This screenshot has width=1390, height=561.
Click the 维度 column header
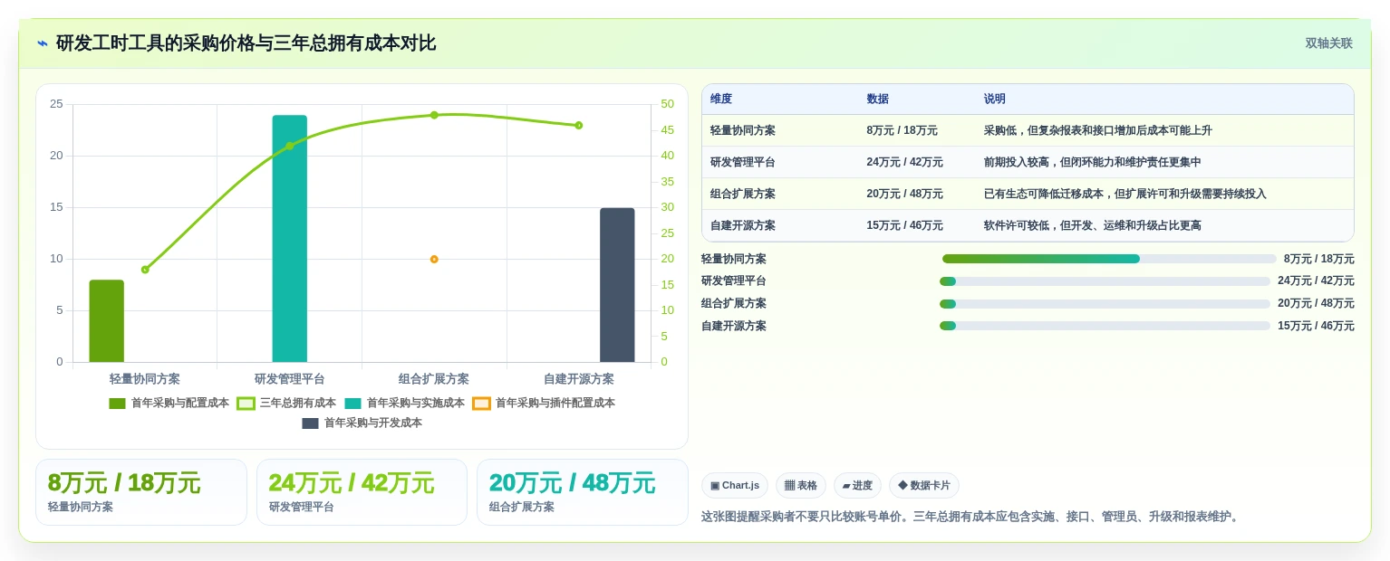(721, 100)
